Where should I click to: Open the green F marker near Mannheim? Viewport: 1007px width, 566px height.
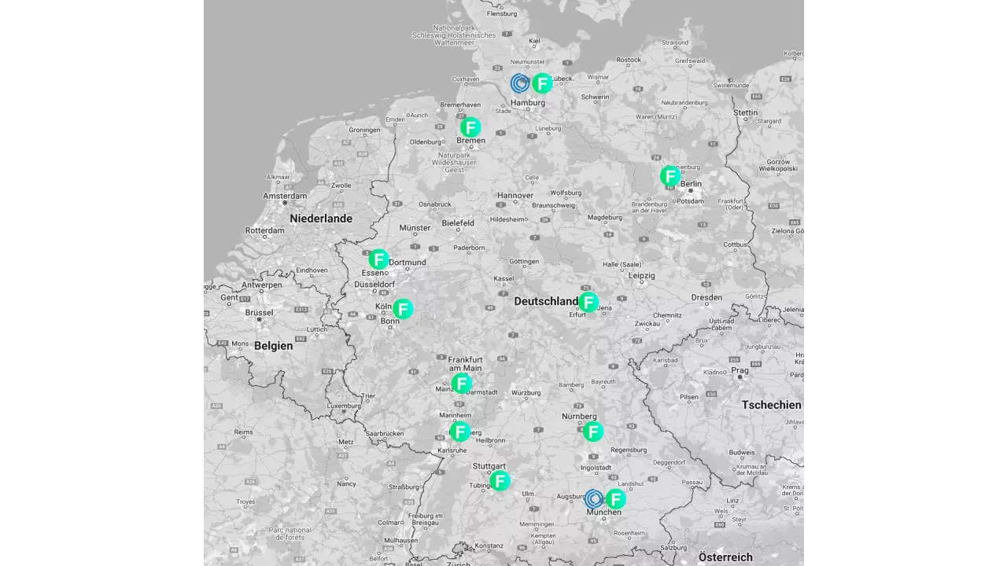pos(460,432)
